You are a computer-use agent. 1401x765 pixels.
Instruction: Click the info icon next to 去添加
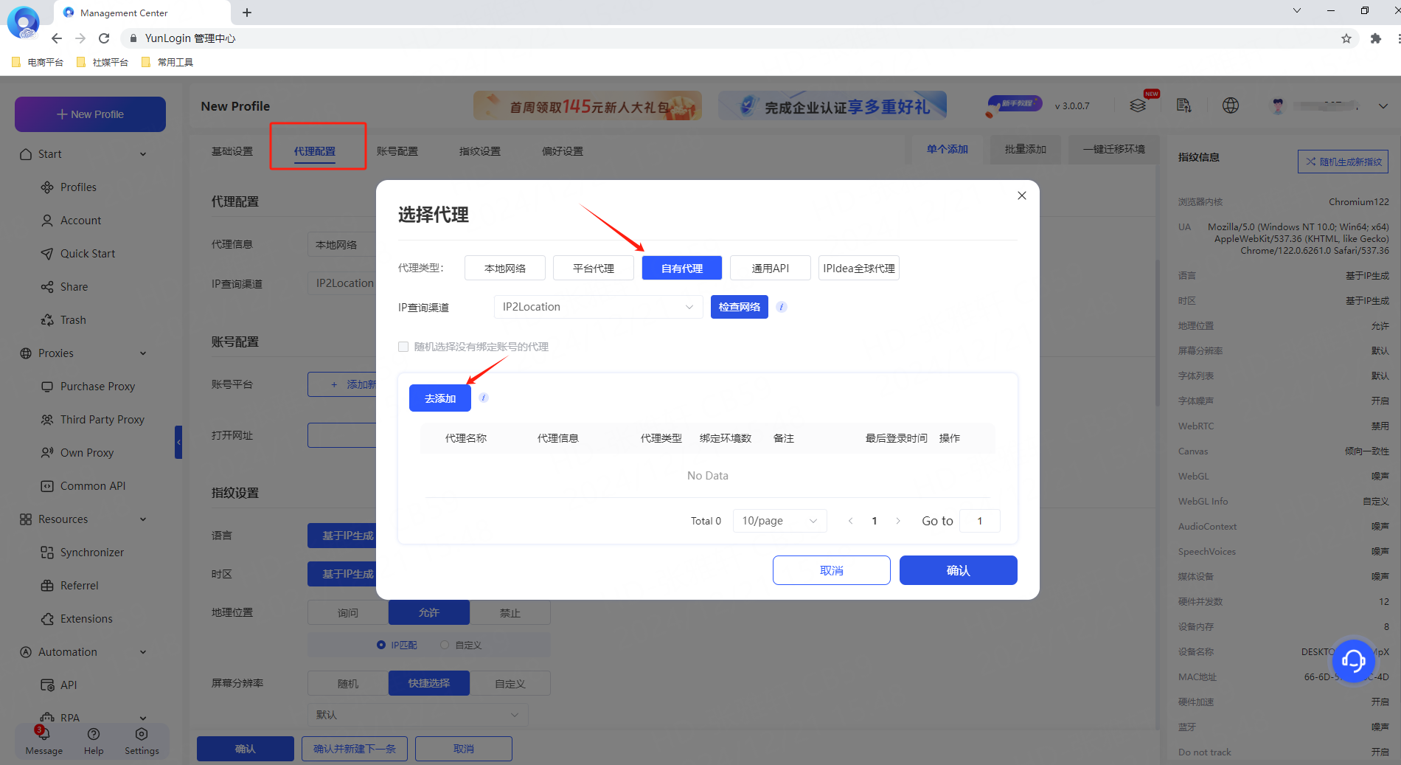click(484, 398)
